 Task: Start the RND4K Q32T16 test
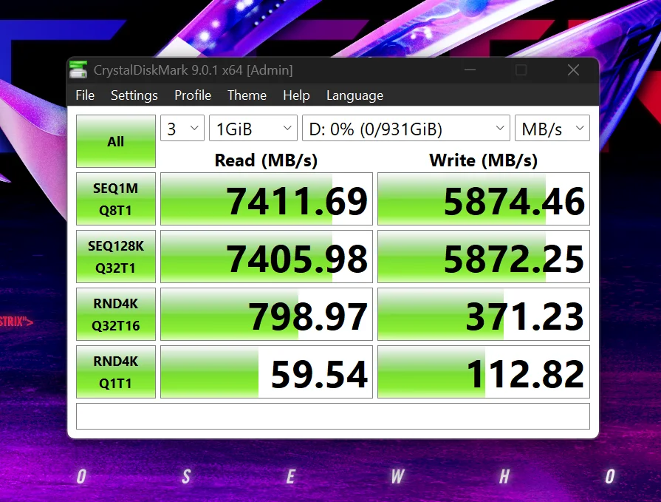point(116,314)
